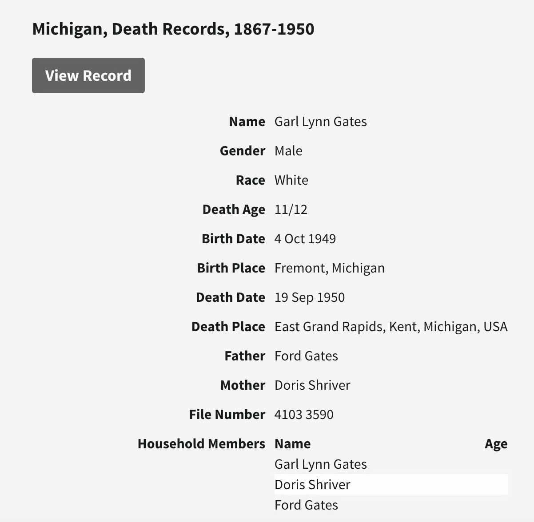The width and height of the screenshot is (534, 522).
Task: Click the File Number field label
Action: (x=227, y=415)
